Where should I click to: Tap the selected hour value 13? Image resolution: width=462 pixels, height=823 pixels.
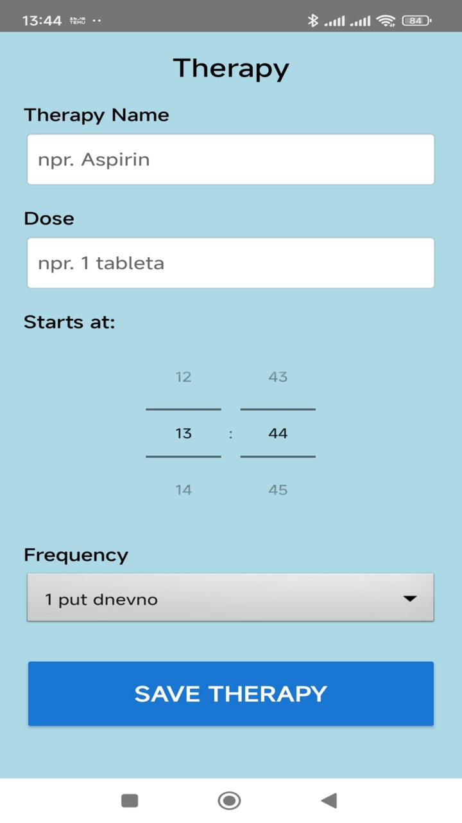point(184,433)
